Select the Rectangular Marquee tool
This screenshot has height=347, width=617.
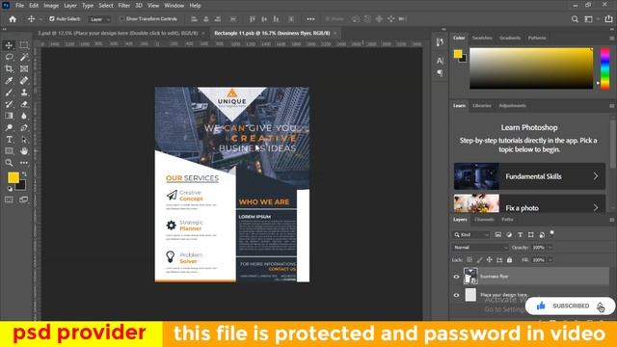[x=24, y=45]
